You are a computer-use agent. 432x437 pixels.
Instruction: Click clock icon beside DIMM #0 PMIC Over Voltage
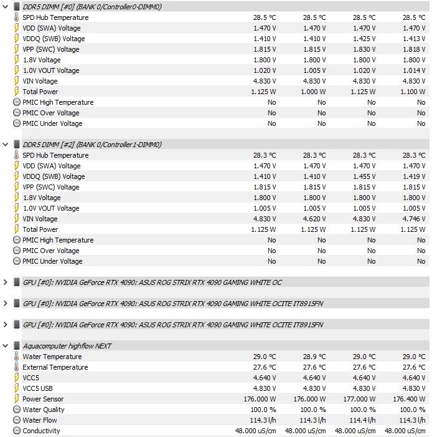point(17,113)
